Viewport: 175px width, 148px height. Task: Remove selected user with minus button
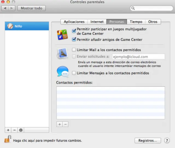[14, 130]
